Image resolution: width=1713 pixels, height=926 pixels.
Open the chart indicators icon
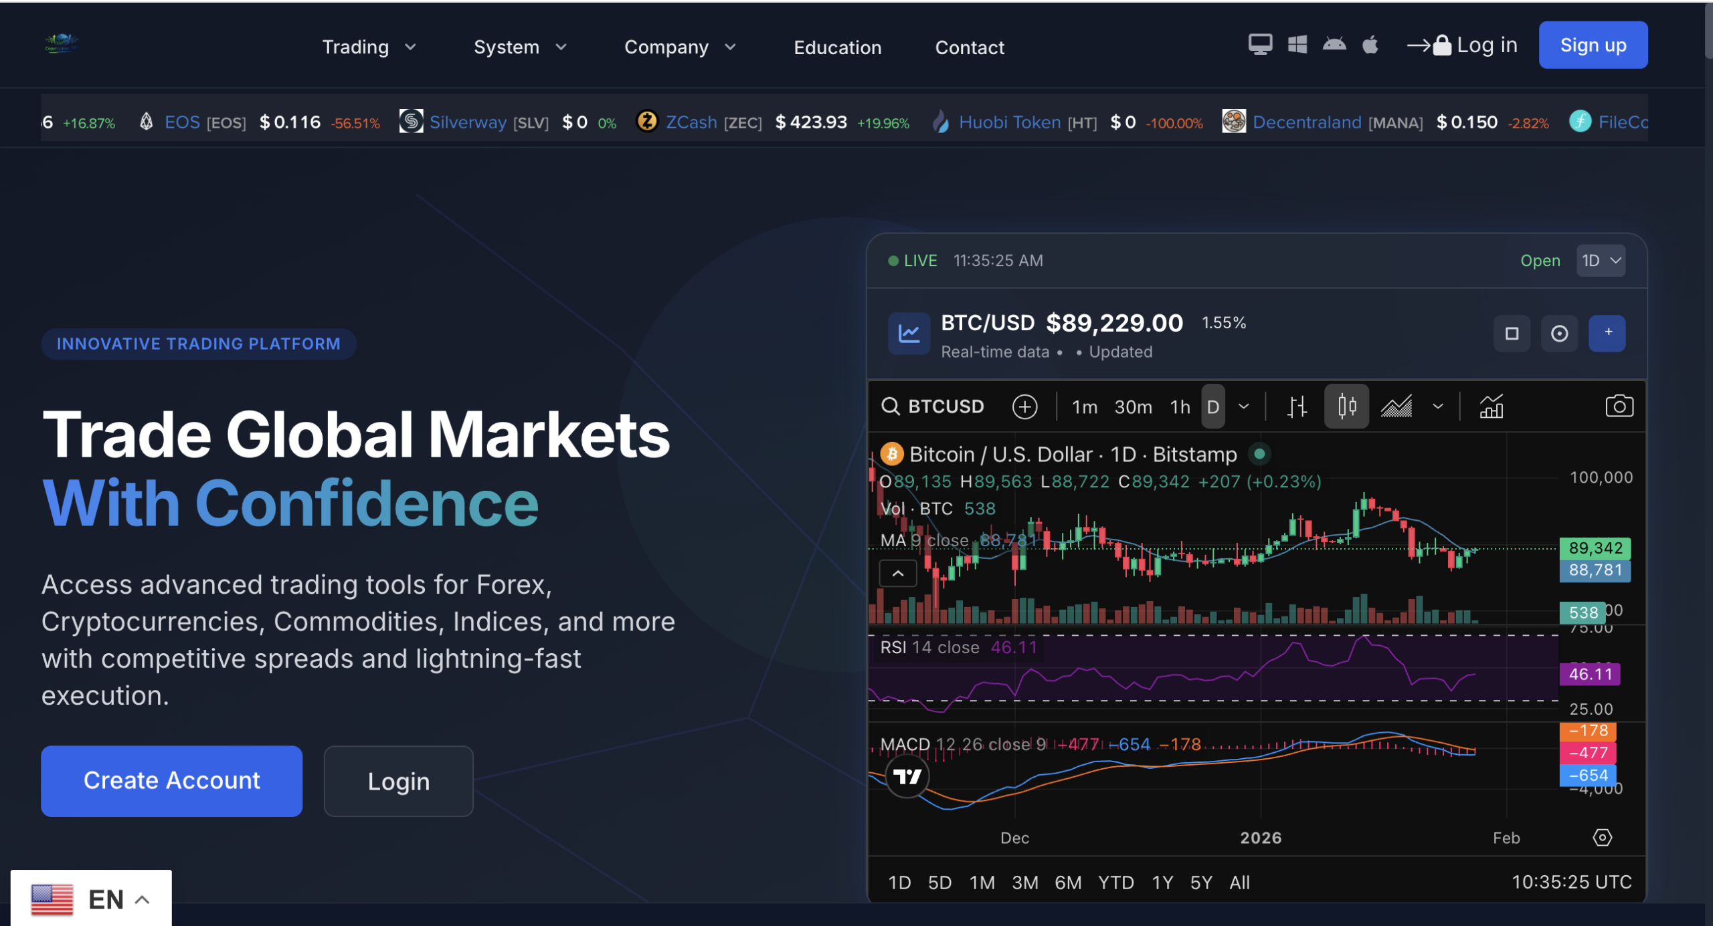tap(1491, 407)
